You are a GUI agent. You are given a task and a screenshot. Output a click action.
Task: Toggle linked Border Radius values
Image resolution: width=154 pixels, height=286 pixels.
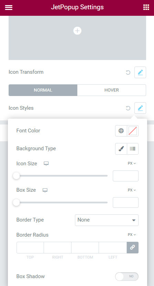tap(133, 248)
